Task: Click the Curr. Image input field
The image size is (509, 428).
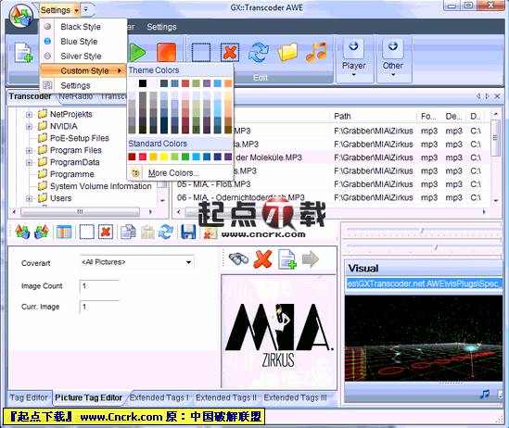Action: [x=99, y=307]
